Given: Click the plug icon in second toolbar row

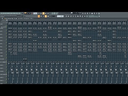Looking at the screenshot, I should tap(80, 16).
